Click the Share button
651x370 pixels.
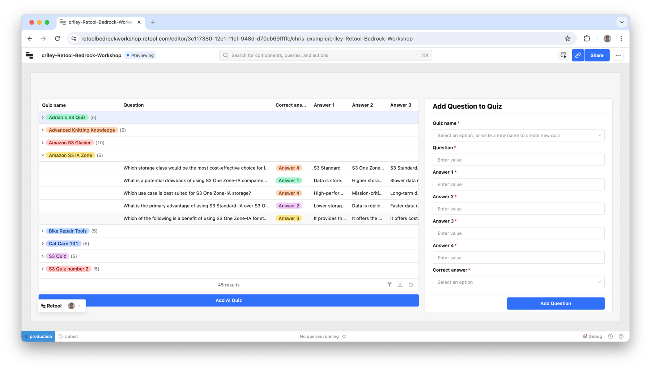[597, 55]
